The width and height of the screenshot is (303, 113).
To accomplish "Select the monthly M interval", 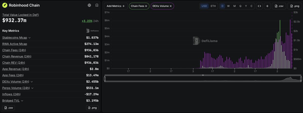I will (235, 6).
